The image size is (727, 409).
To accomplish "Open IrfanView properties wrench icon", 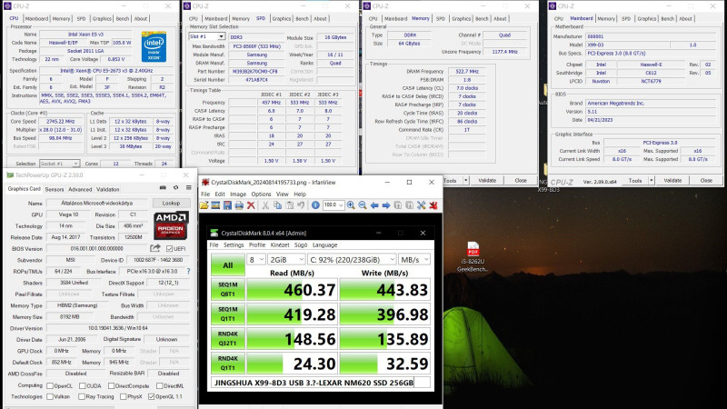I will [422, 205].
